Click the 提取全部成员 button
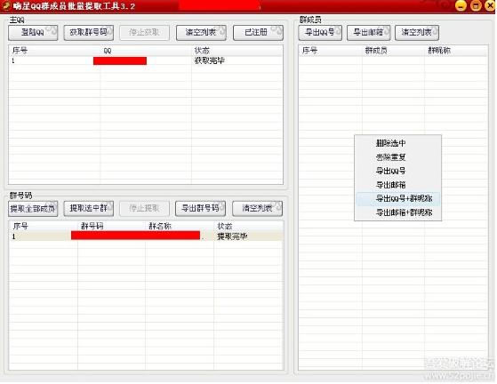 [33, 209]
